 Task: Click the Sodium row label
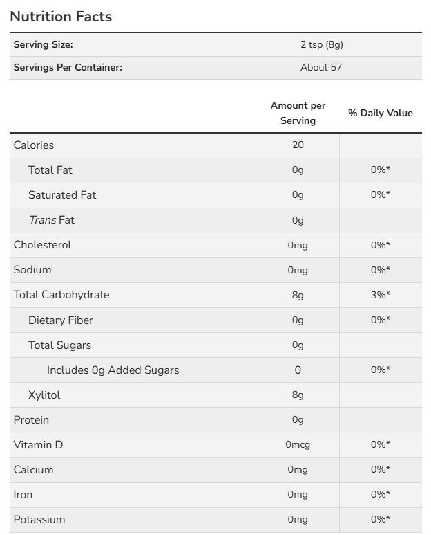pyautogui.click(x=32, y=270)
